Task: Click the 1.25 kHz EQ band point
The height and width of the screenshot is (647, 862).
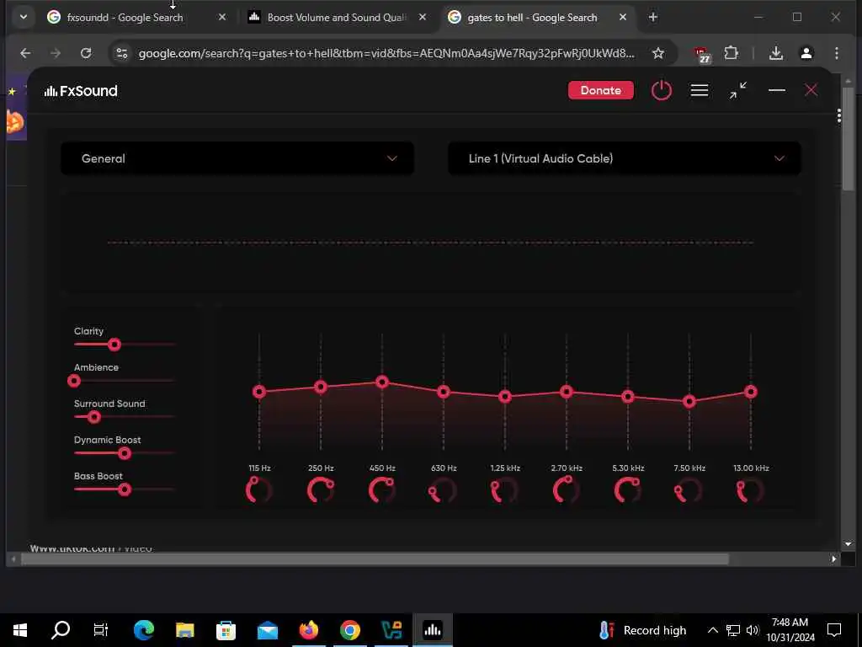Action: point(505,396)
